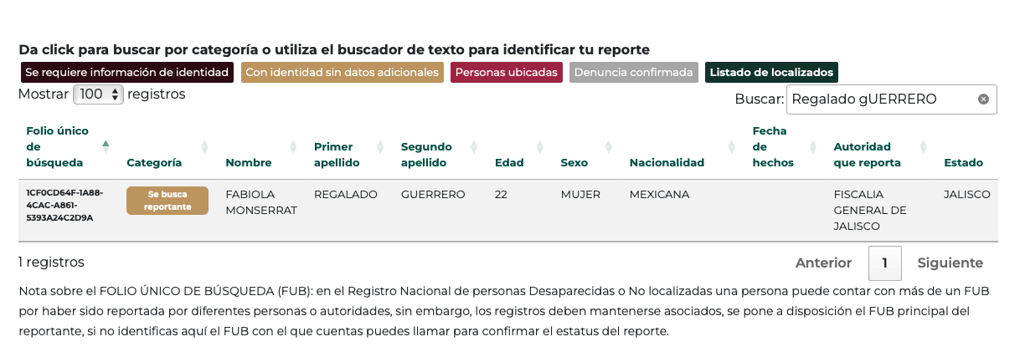Click sort arrows beside Segundo apellido header
This screenshot has height=357, width=1020.
coord(475,147)
